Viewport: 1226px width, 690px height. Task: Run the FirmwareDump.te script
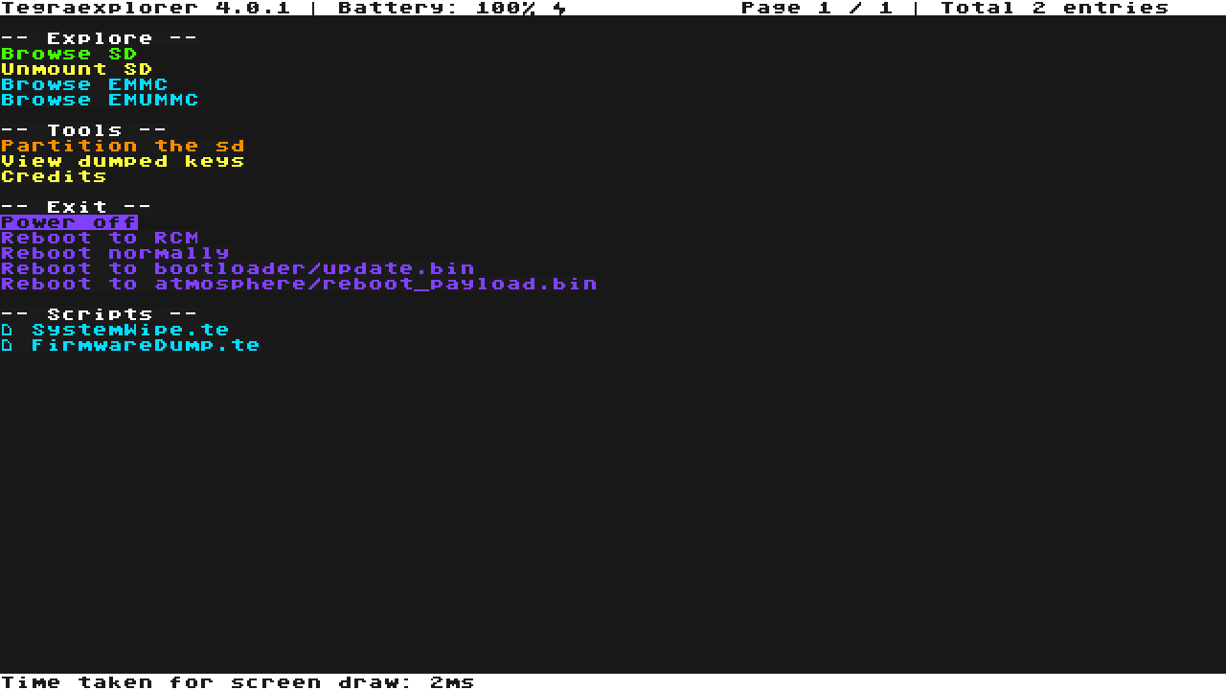point(146,345)
